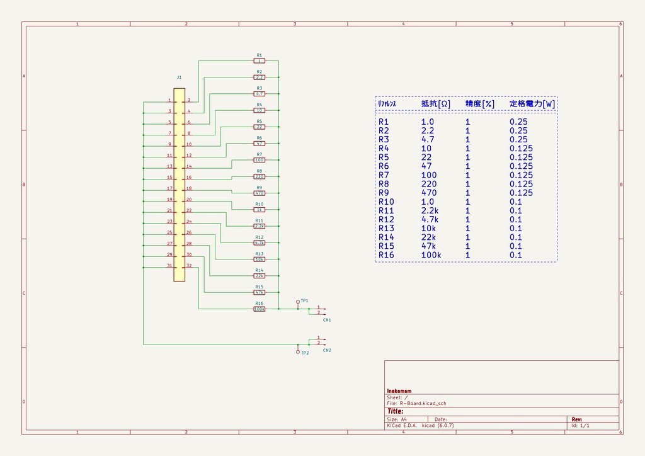Screen dimensions: 645x456
Task: Click the Id: 1/1 sheet indicator
Action: (x=581, y=425)
